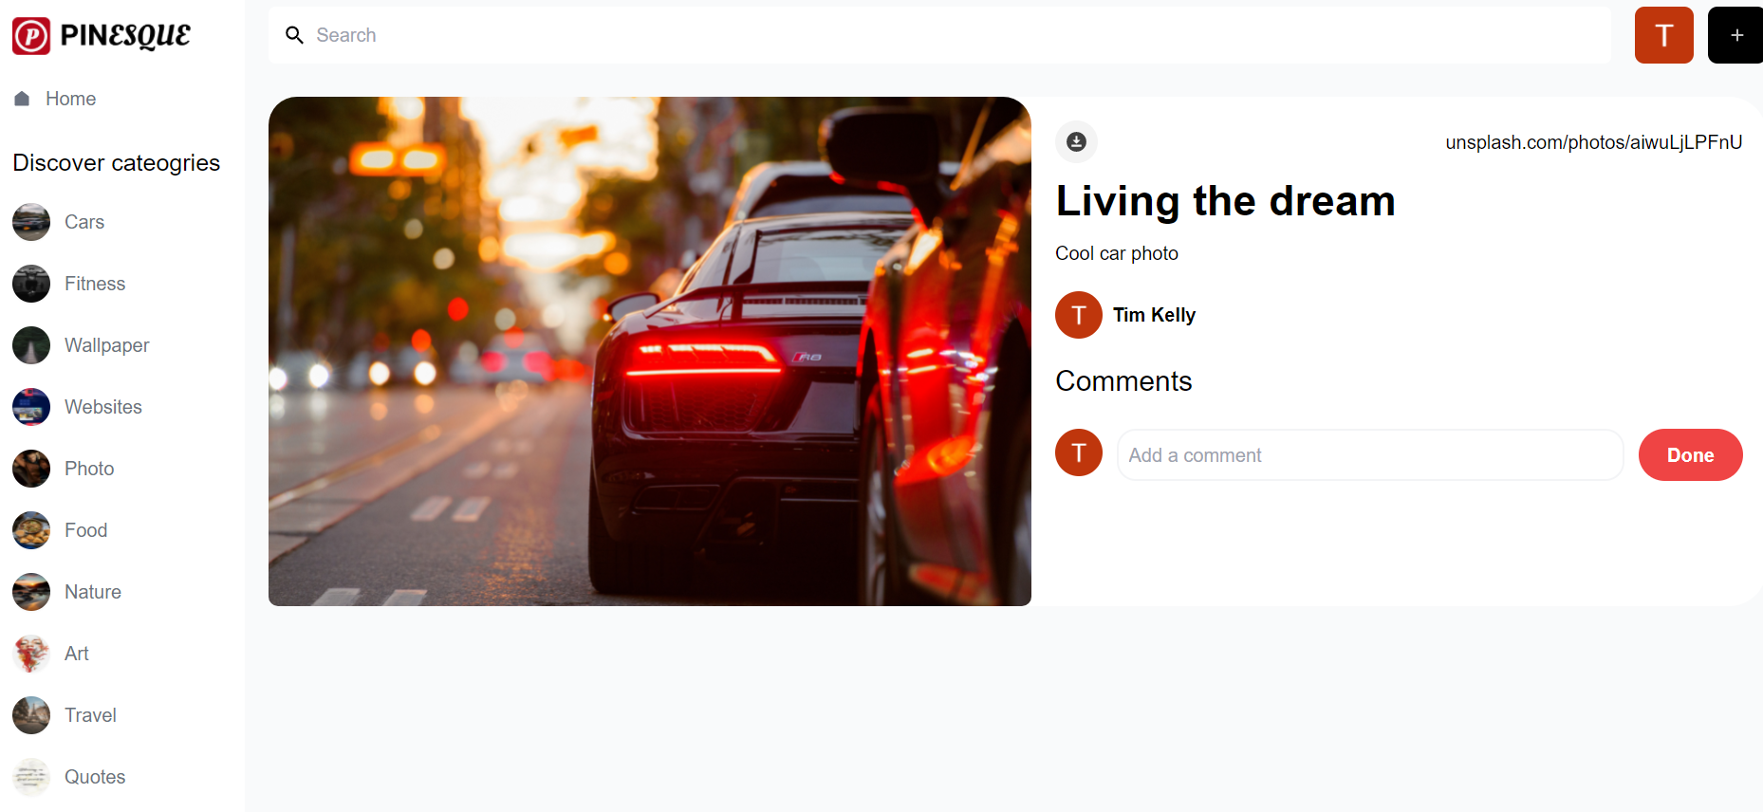1763x812 pixels.
Task: Select the Wallpaper category icon
Action: click(x=31, y=345)
